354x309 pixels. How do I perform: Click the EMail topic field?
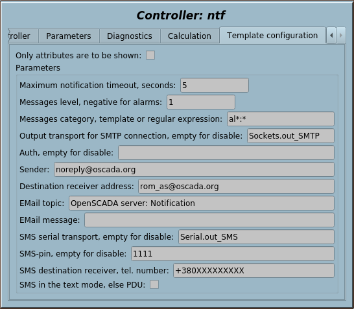pos(202,203)
